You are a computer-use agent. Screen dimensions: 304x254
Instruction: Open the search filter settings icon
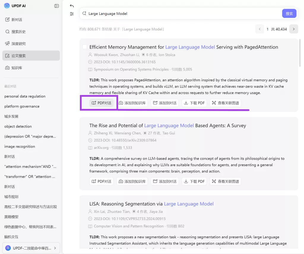point(72,14)
